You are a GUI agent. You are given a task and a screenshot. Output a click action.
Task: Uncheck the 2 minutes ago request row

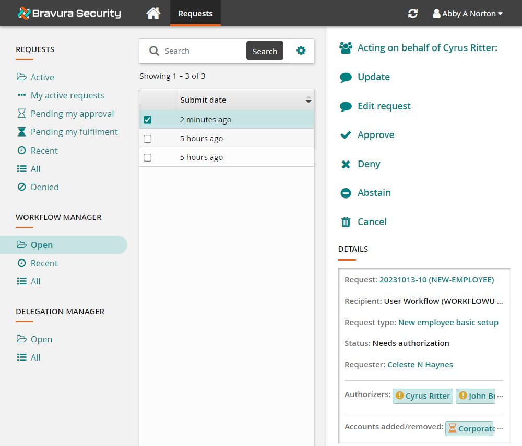coord(148,119)
